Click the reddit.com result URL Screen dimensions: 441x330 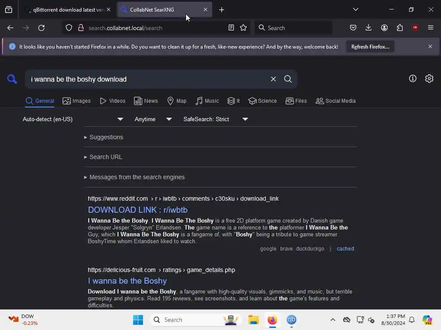pos(183,199)
